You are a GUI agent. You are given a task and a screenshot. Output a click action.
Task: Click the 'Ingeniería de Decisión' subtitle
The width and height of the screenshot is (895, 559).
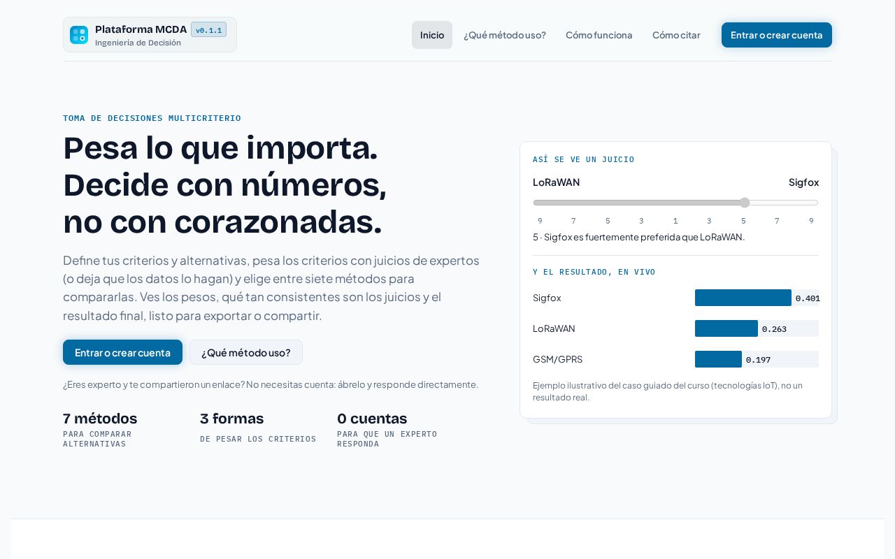click(x=138, y=43)
